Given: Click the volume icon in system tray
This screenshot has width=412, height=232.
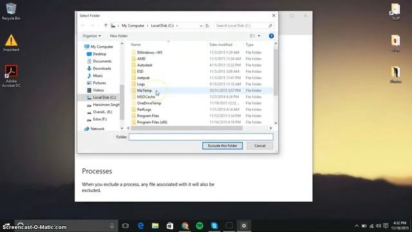Looking at the screenshot, I should point(379,226).
